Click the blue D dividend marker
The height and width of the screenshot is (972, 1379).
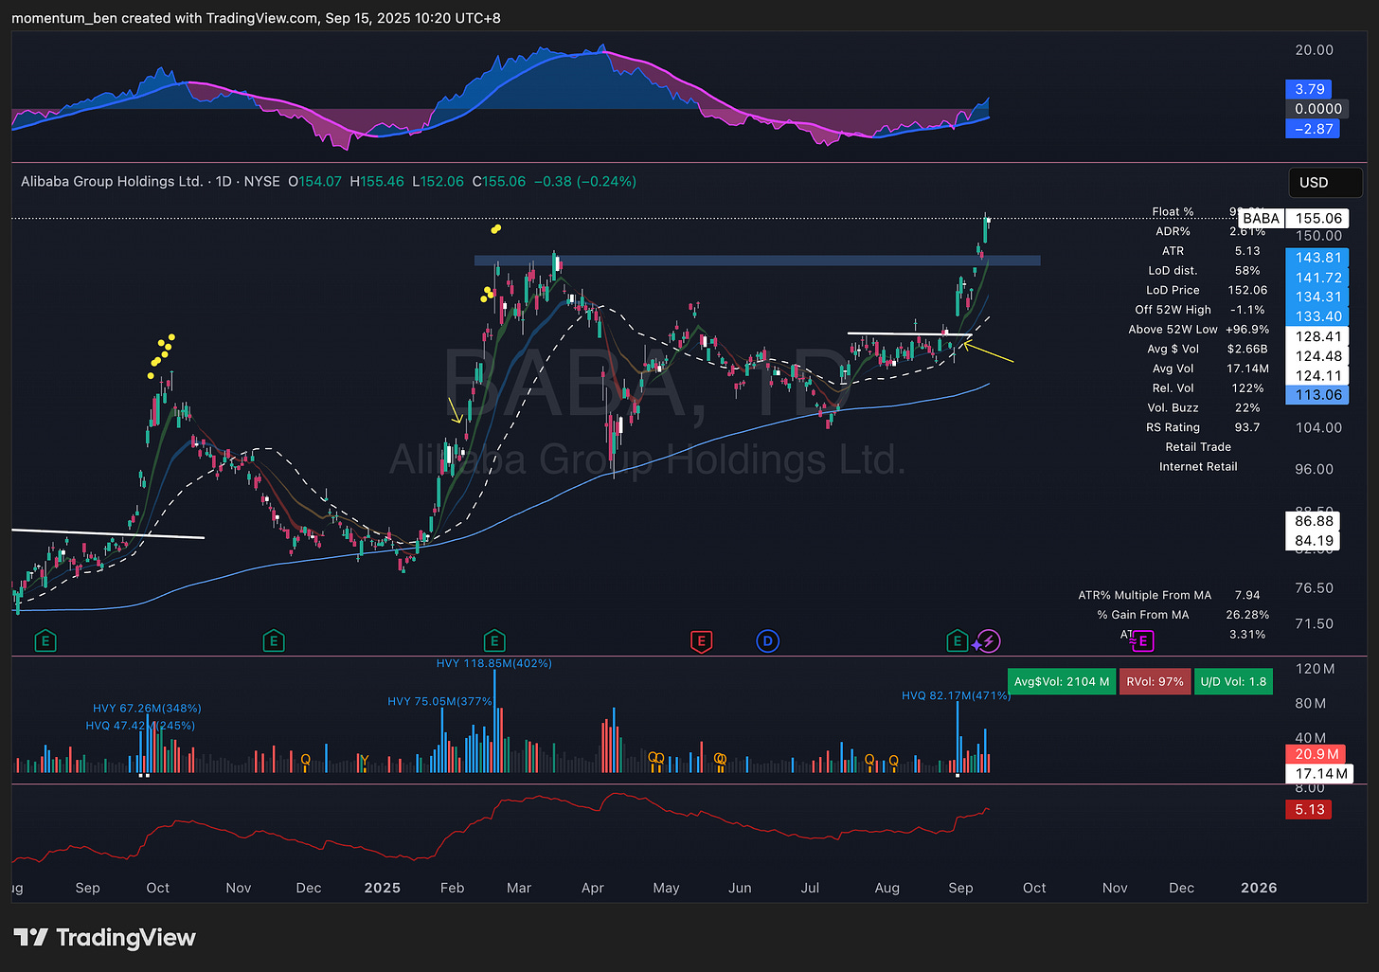pyautogui.click(x=767, y=641)
